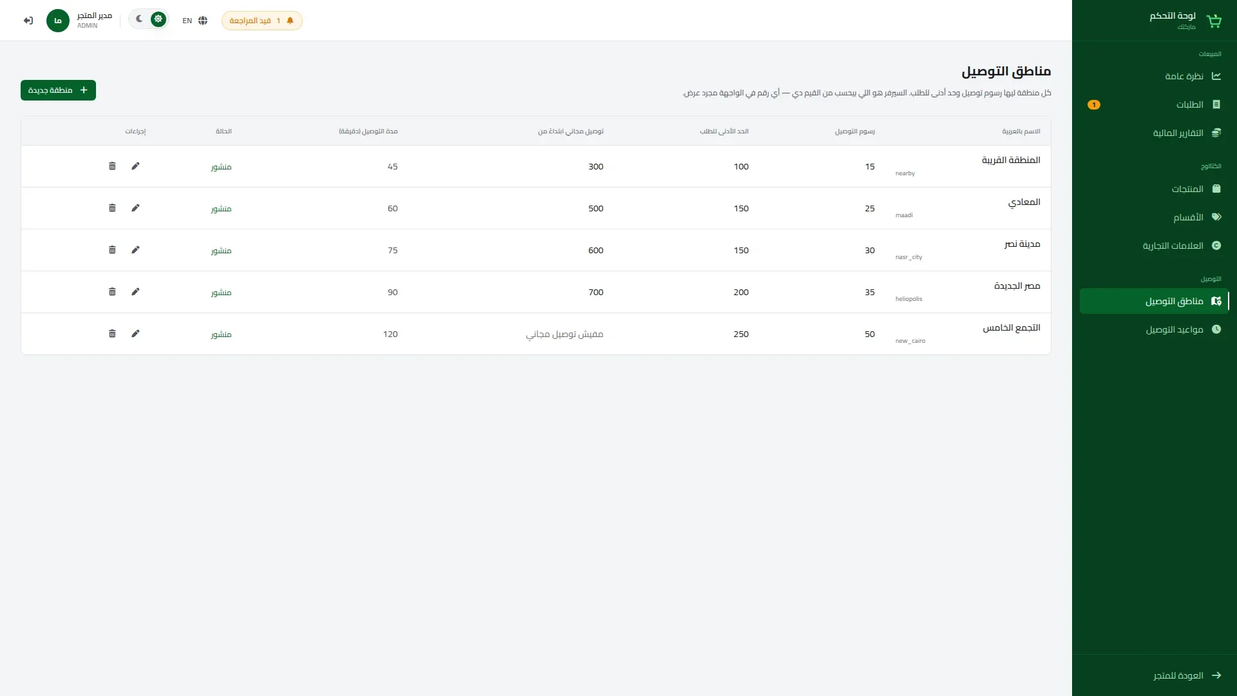The width and height of the screenshot is (1237, 696).
Task: Click the مصر الجديدة zone name
Action: pyautogui.click(x=1017, y=285)
